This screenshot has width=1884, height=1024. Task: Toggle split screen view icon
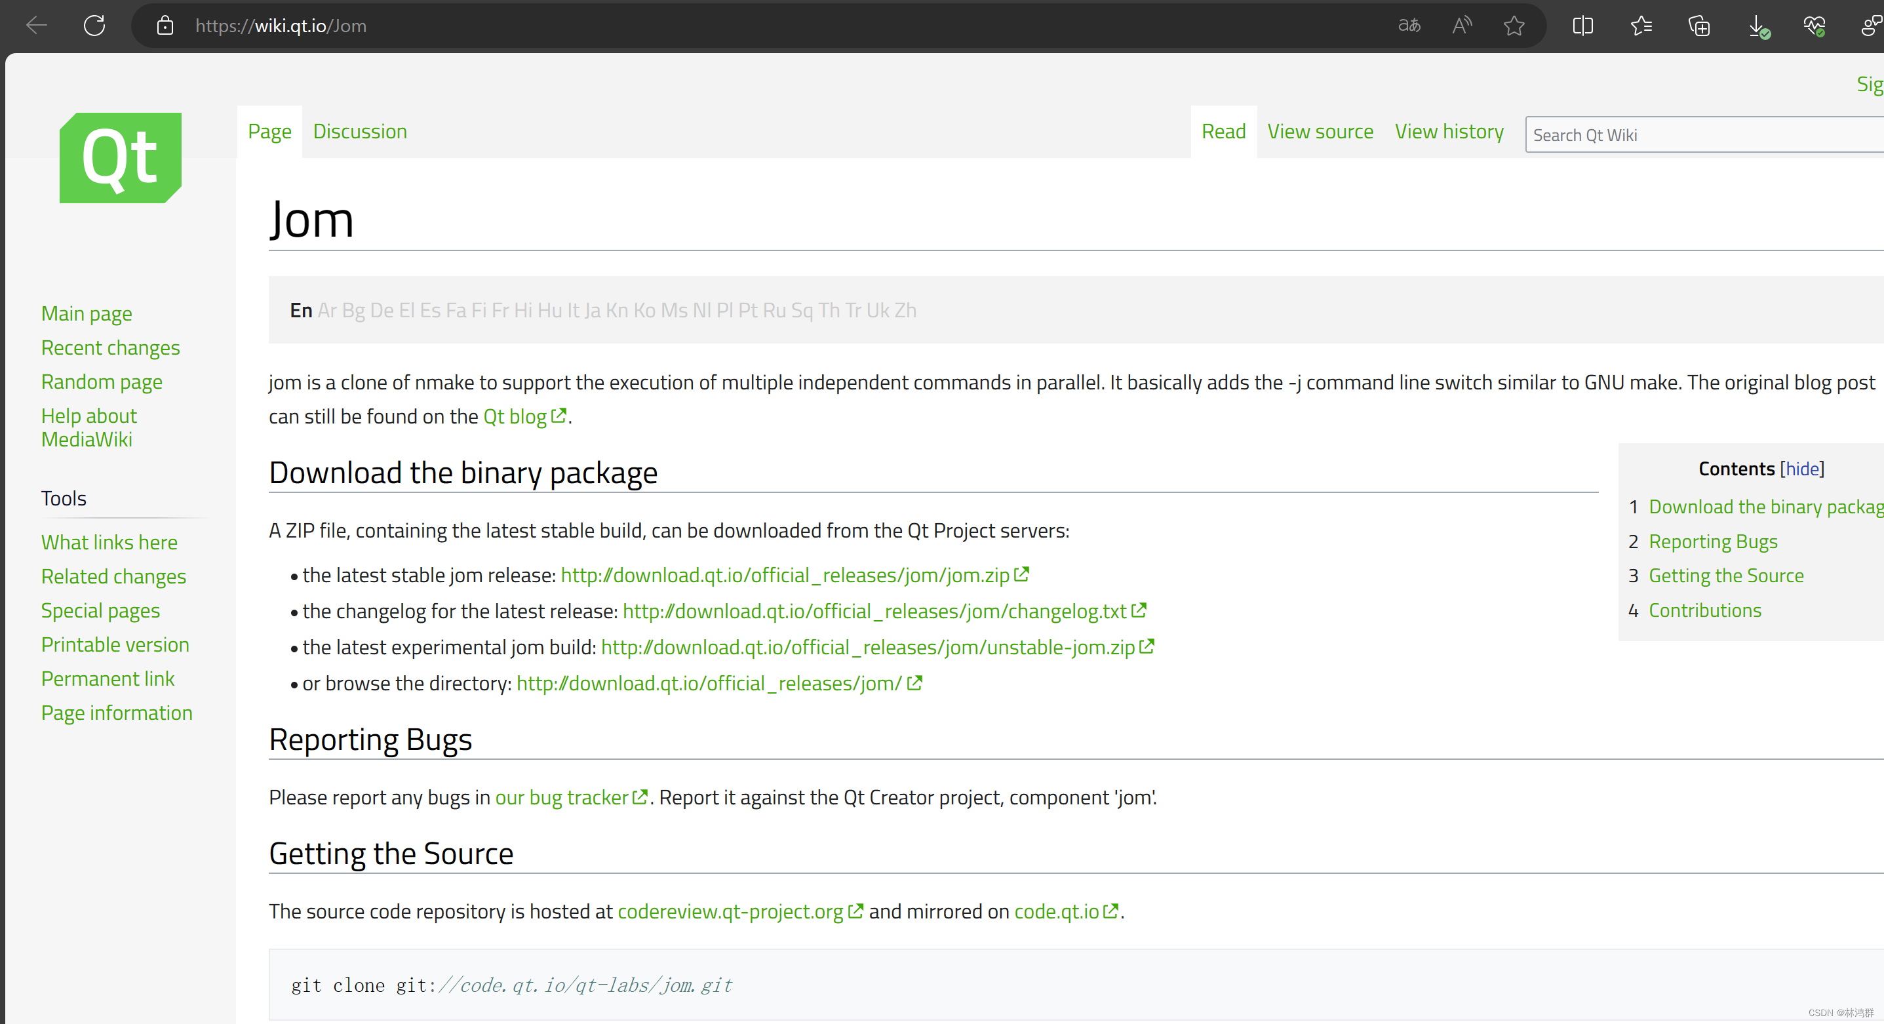[x=1582, y=26]
